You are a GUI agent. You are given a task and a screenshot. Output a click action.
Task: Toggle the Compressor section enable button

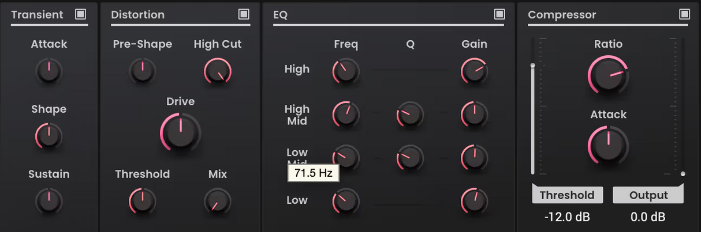[684, 14]
